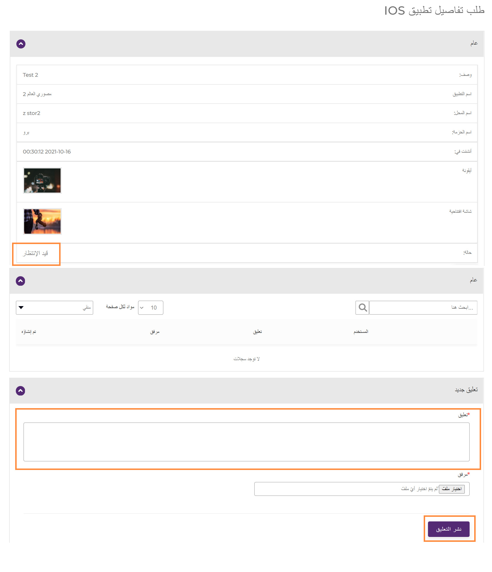Open the أيقونة camera thumbnail image
The width and height of the screenshot is (492, 572).
[x=42, y=181]
